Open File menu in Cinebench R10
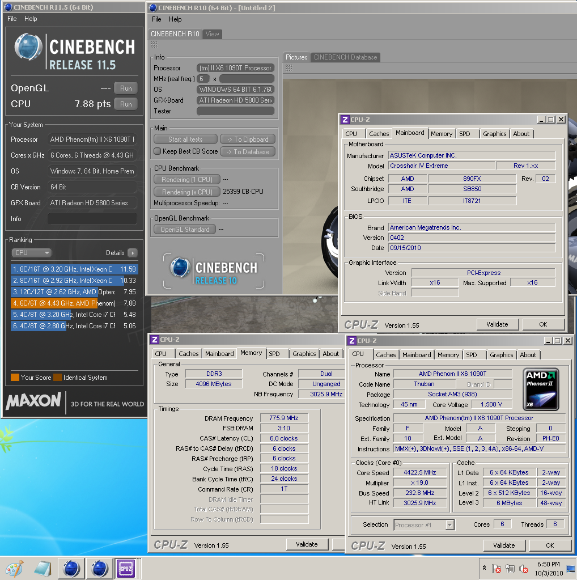577x580 pixels. (x=156, y=19)
